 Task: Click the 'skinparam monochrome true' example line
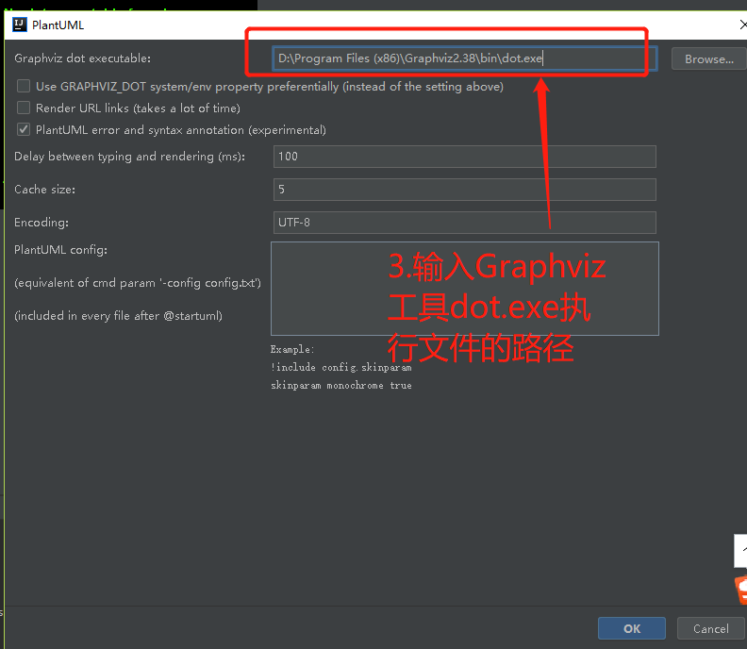coord(341,385)
